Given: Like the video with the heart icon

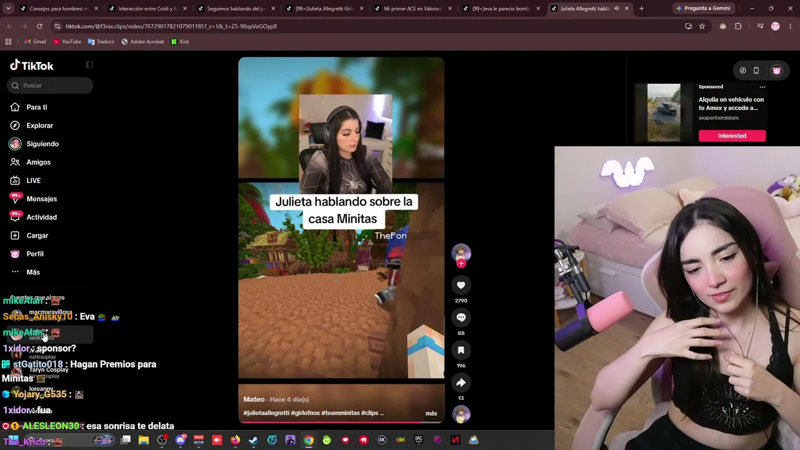Looking at the screenshot, I should pyautogui.click(x=461, y=285).
